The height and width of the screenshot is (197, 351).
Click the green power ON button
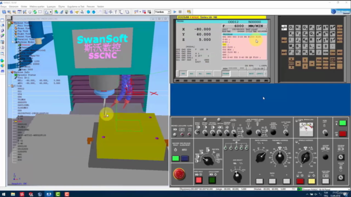click(343, 123)
